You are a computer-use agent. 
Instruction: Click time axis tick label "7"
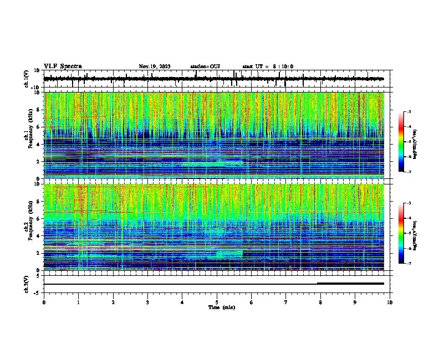point(286,302)
